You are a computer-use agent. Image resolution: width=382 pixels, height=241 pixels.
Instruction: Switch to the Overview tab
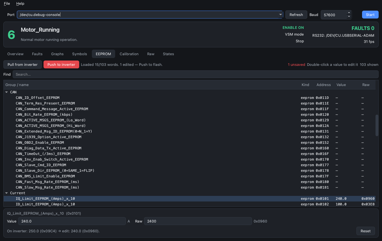point(15,54)
